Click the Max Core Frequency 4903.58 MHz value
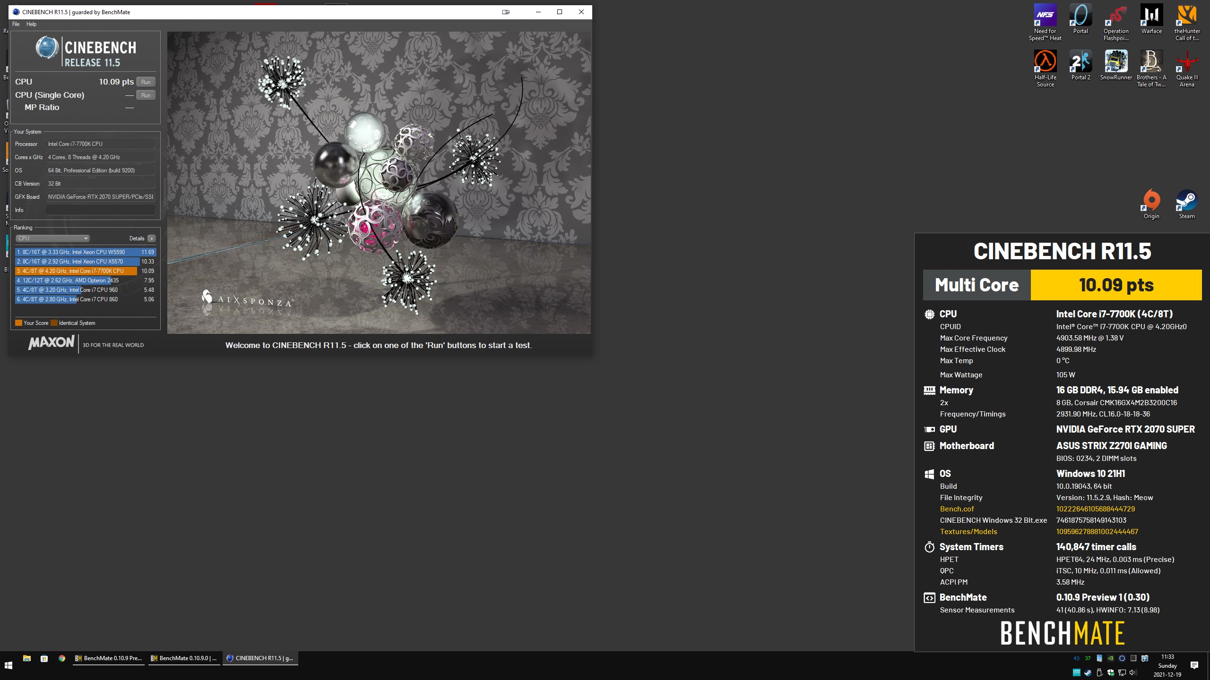The width and height of the screenshot is (1210, 680). coord(1090,338)
